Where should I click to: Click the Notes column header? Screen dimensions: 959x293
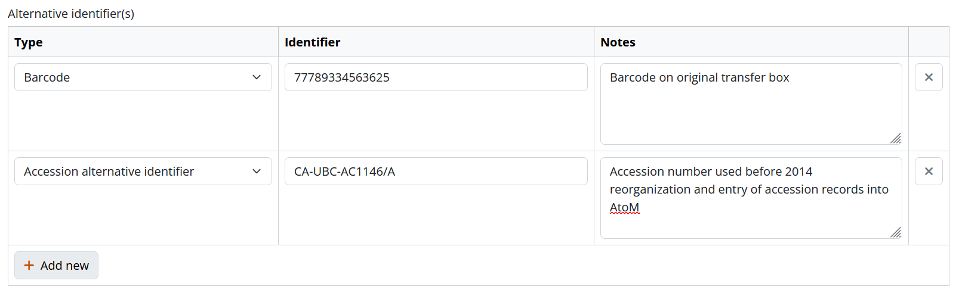[x=618, y=42]
